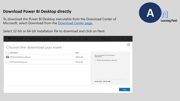Open the shopping cart icon in header
This screenshot has width=180, height=101.
pyautogui.click(x=123, y=38)
